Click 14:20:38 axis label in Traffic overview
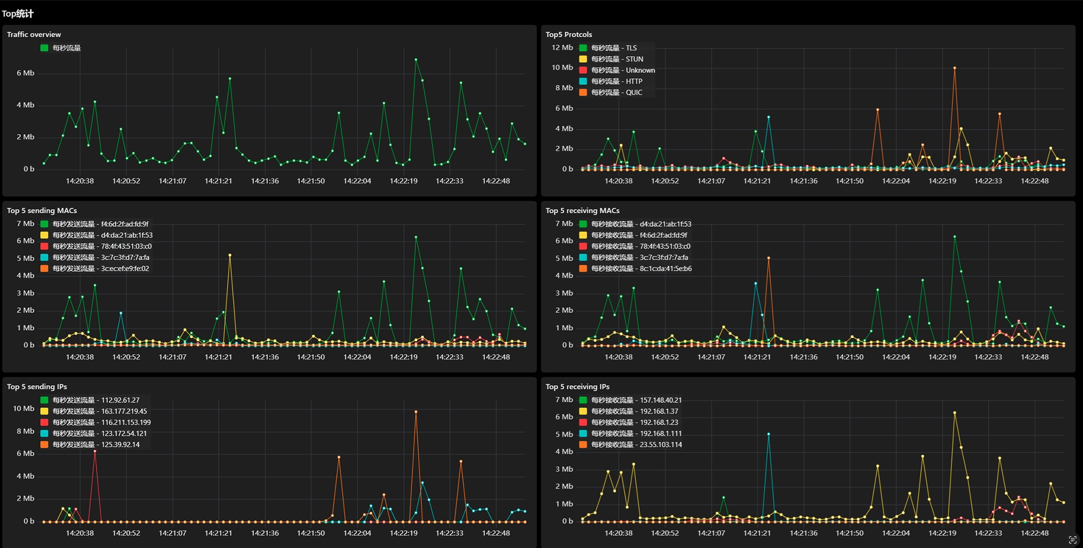This screenshot has width=1083, height=548. pyautogui.click(x=80, y=181)
